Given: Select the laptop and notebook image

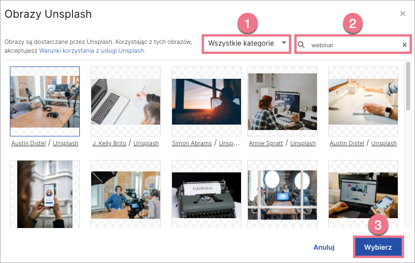Looking at the screenshot, I should coord(126,101).
